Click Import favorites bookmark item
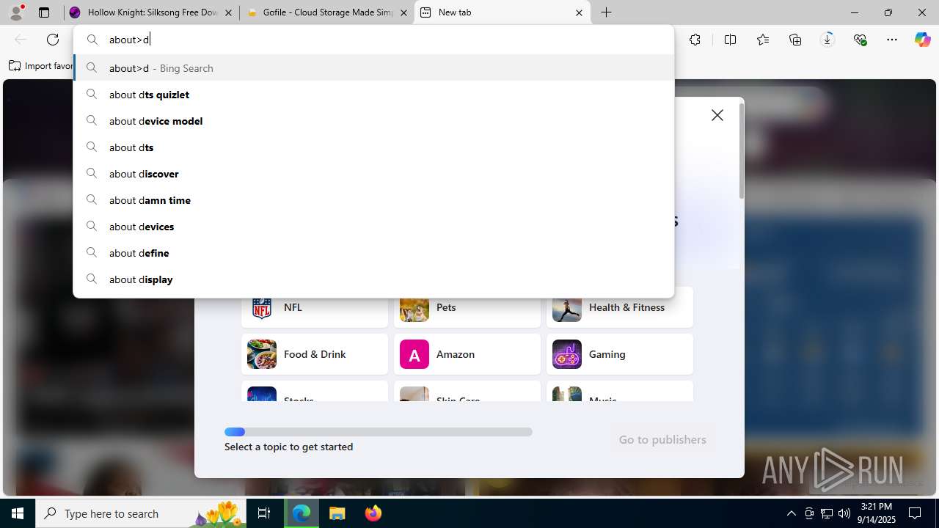The width and height of the screenshot is (939, 528). (41, 66)
